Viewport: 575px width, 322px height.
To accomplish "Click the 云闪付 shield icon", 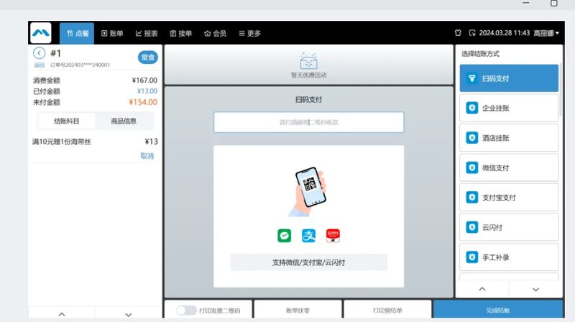I will click(x=472, y=227).
